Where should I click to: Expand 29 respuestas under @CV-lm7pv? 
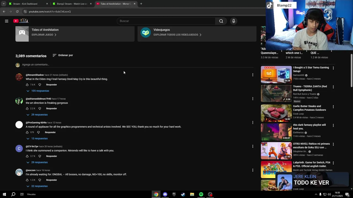point(37,162)
